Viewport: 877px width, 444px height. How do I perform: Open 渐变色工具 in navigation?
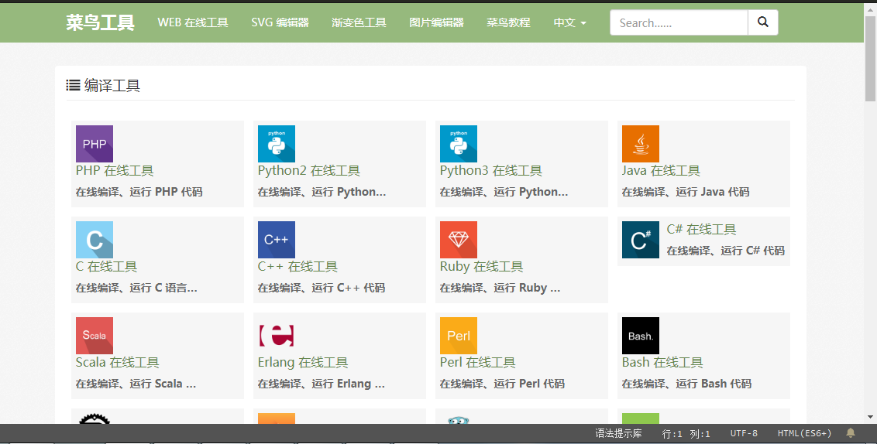(359, 23)
